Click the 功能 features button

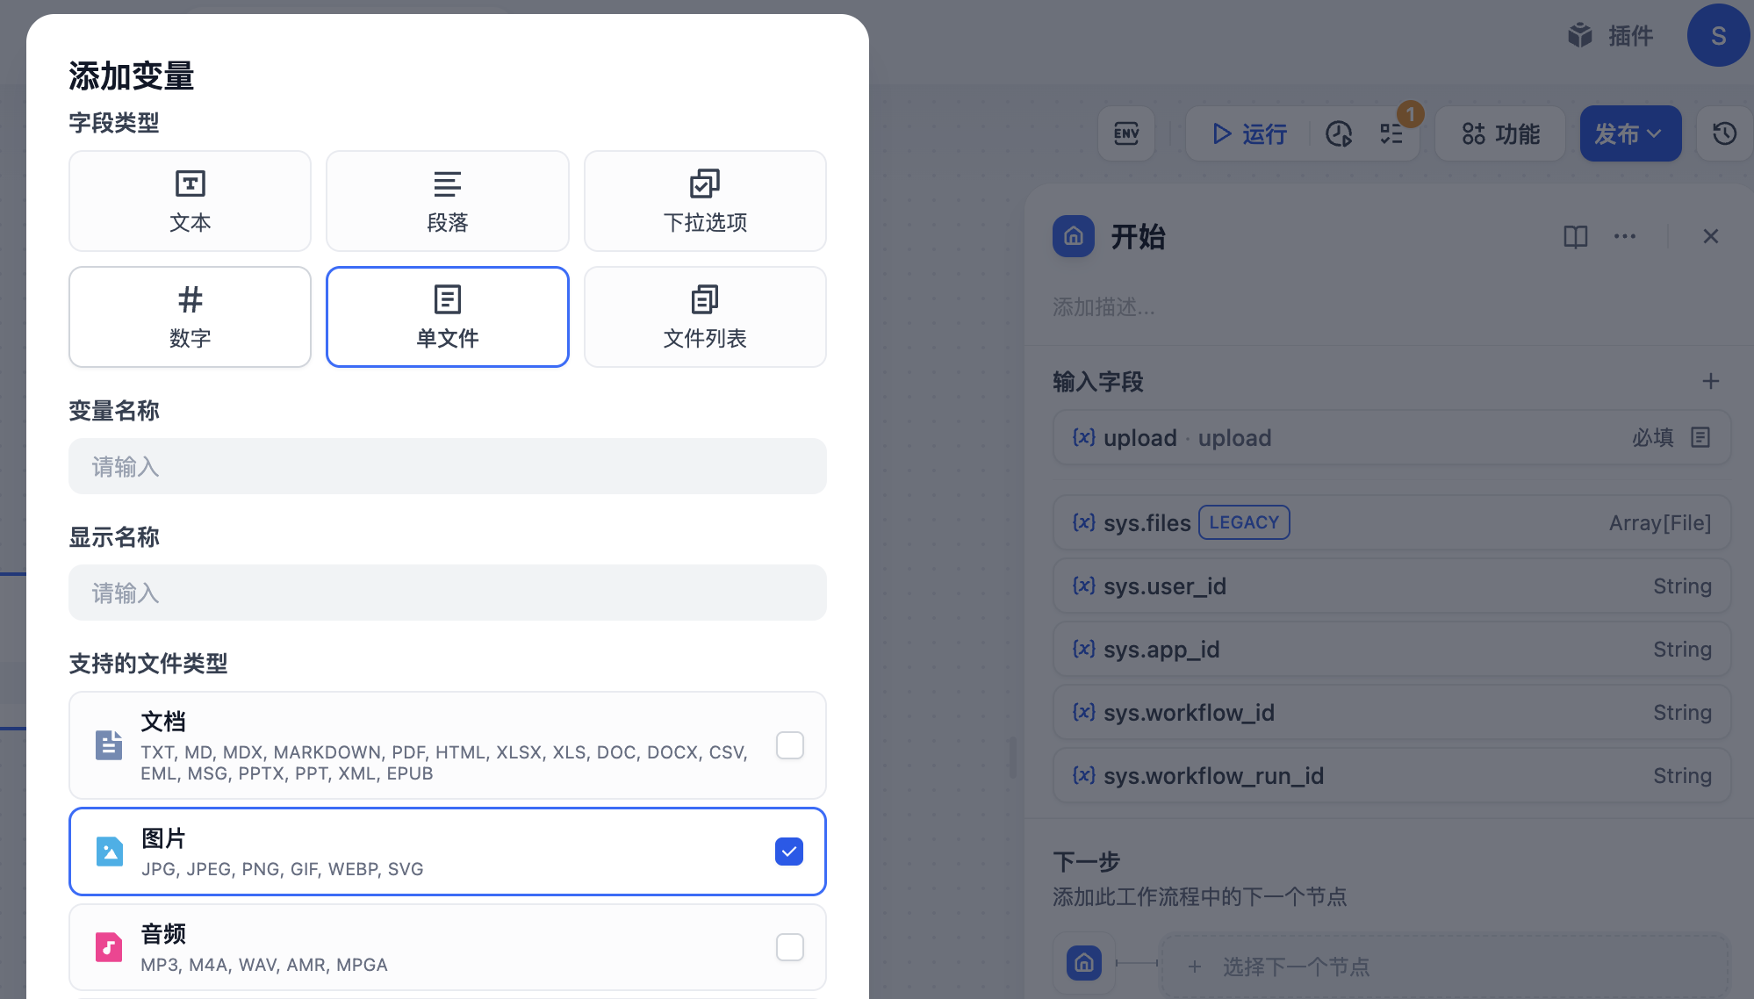pyautogui.click(x=1500, y=133)
